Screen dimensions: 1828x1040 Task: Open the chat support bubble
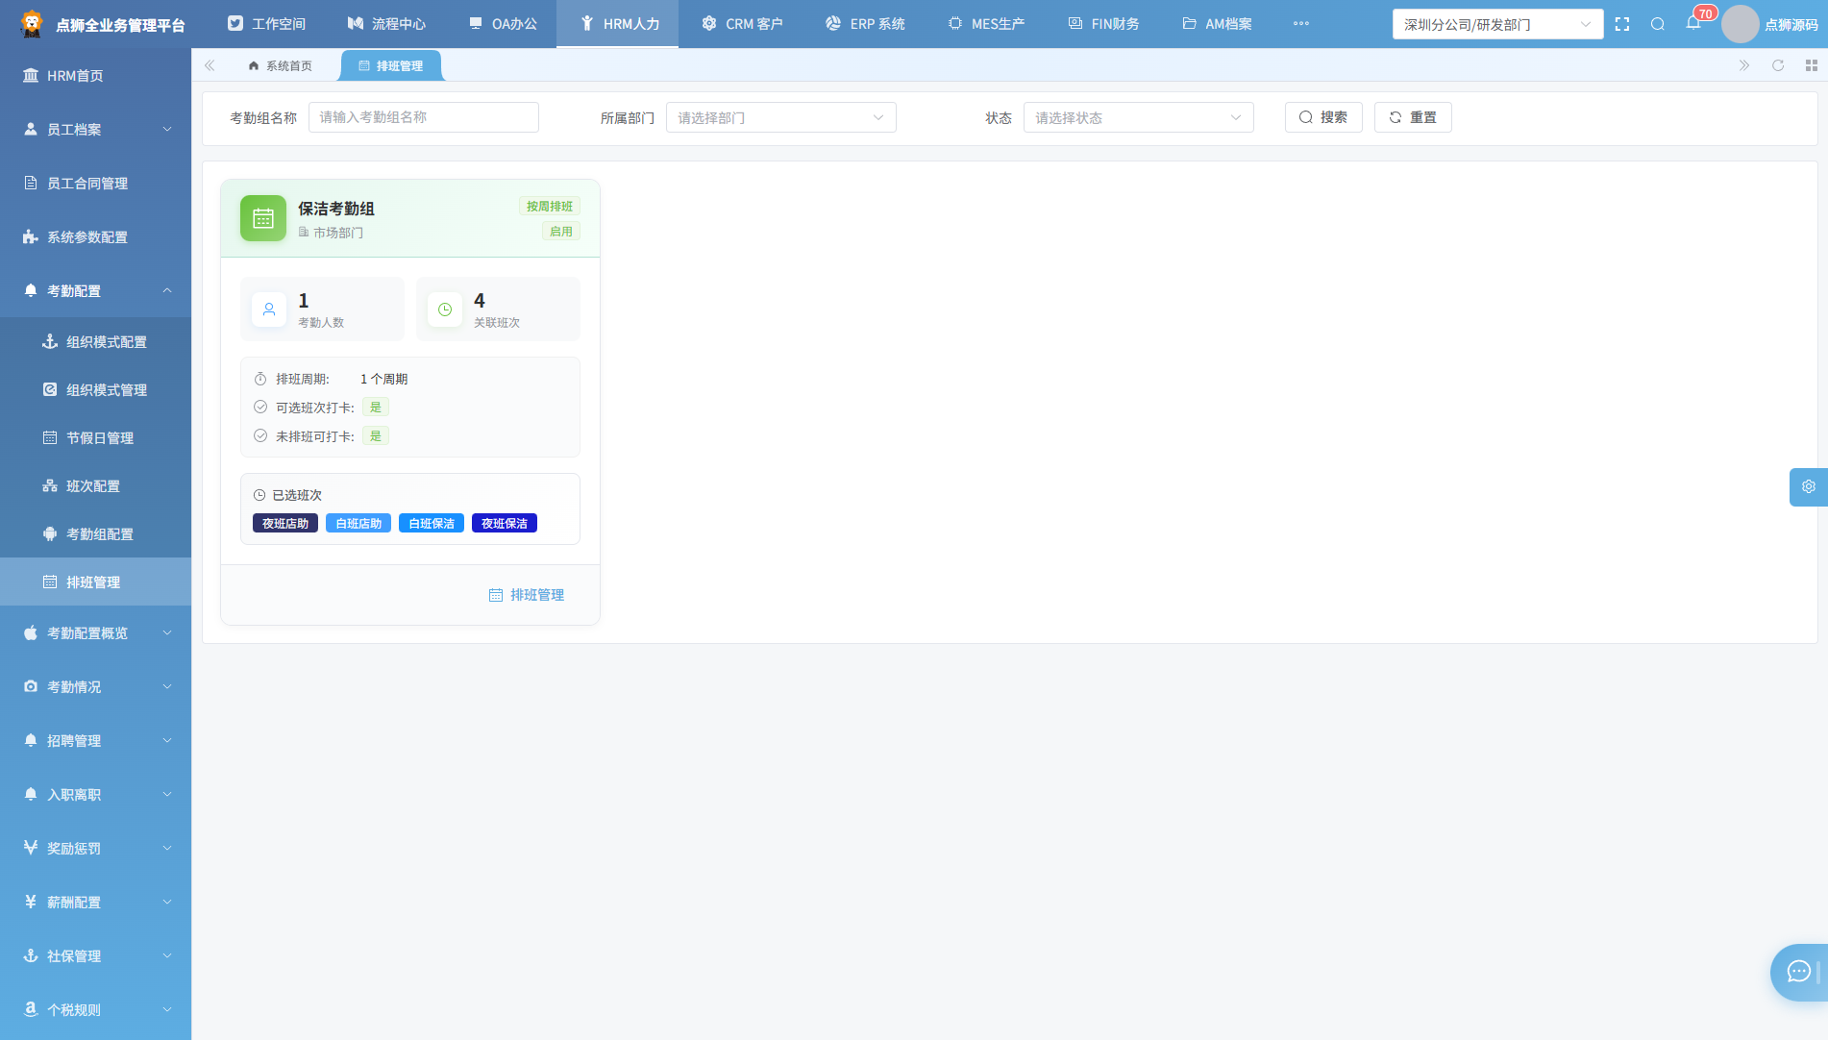(x=1798, y=972)
